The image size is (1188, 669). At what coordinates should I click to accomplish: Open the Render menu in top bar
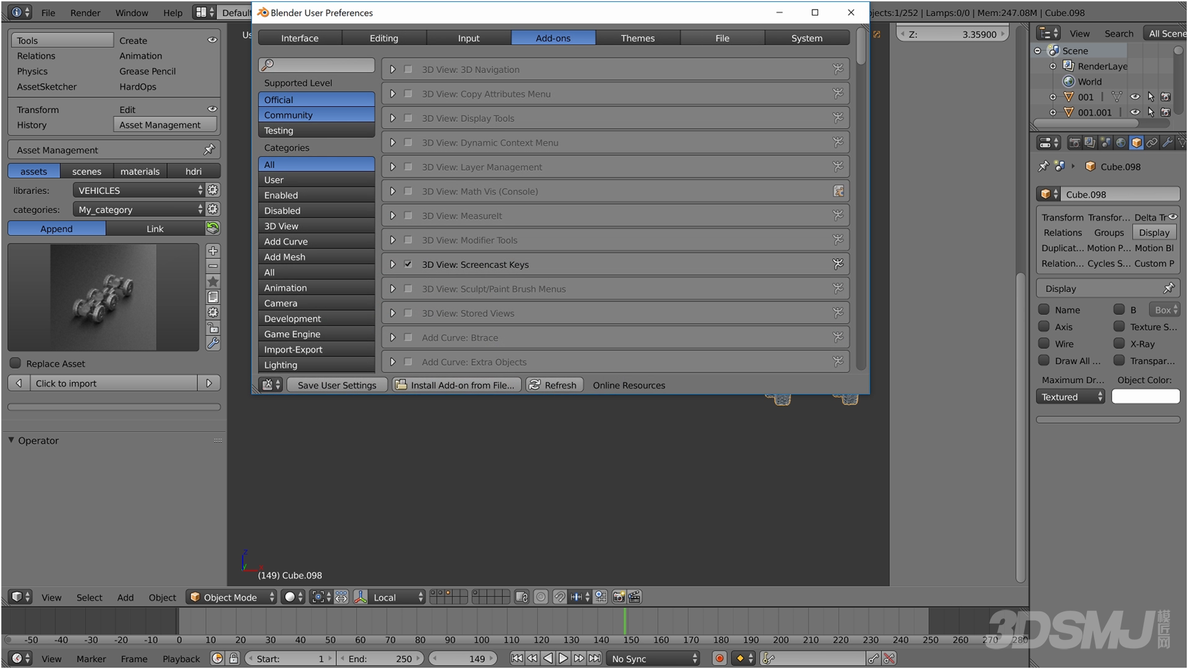86,12
